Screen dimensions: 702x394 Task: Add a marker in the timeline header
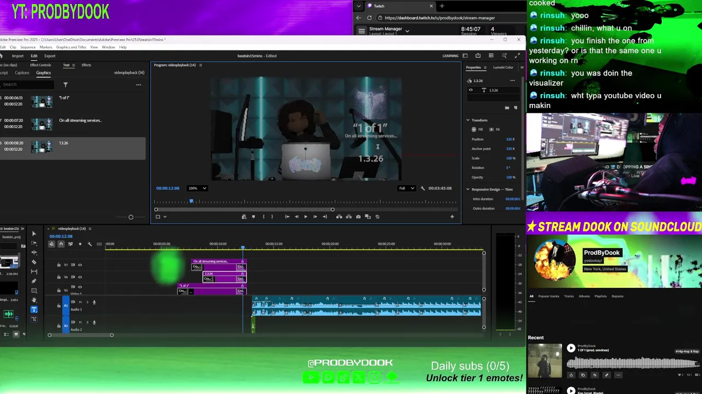80,244
